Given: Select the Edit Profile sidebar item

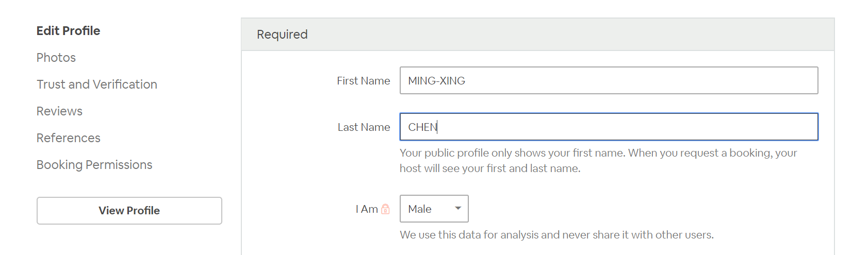Looking at the screenshot, I should coord(68,31).
